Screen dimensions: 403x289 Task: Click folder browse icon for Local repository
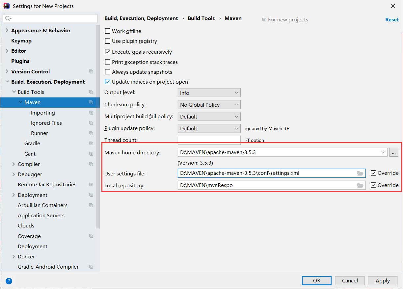[x=360, y=185]
